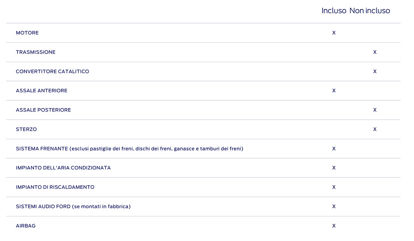Click the X mark in the AIRBAG row
Screen dimensions: 414x241
334,226
